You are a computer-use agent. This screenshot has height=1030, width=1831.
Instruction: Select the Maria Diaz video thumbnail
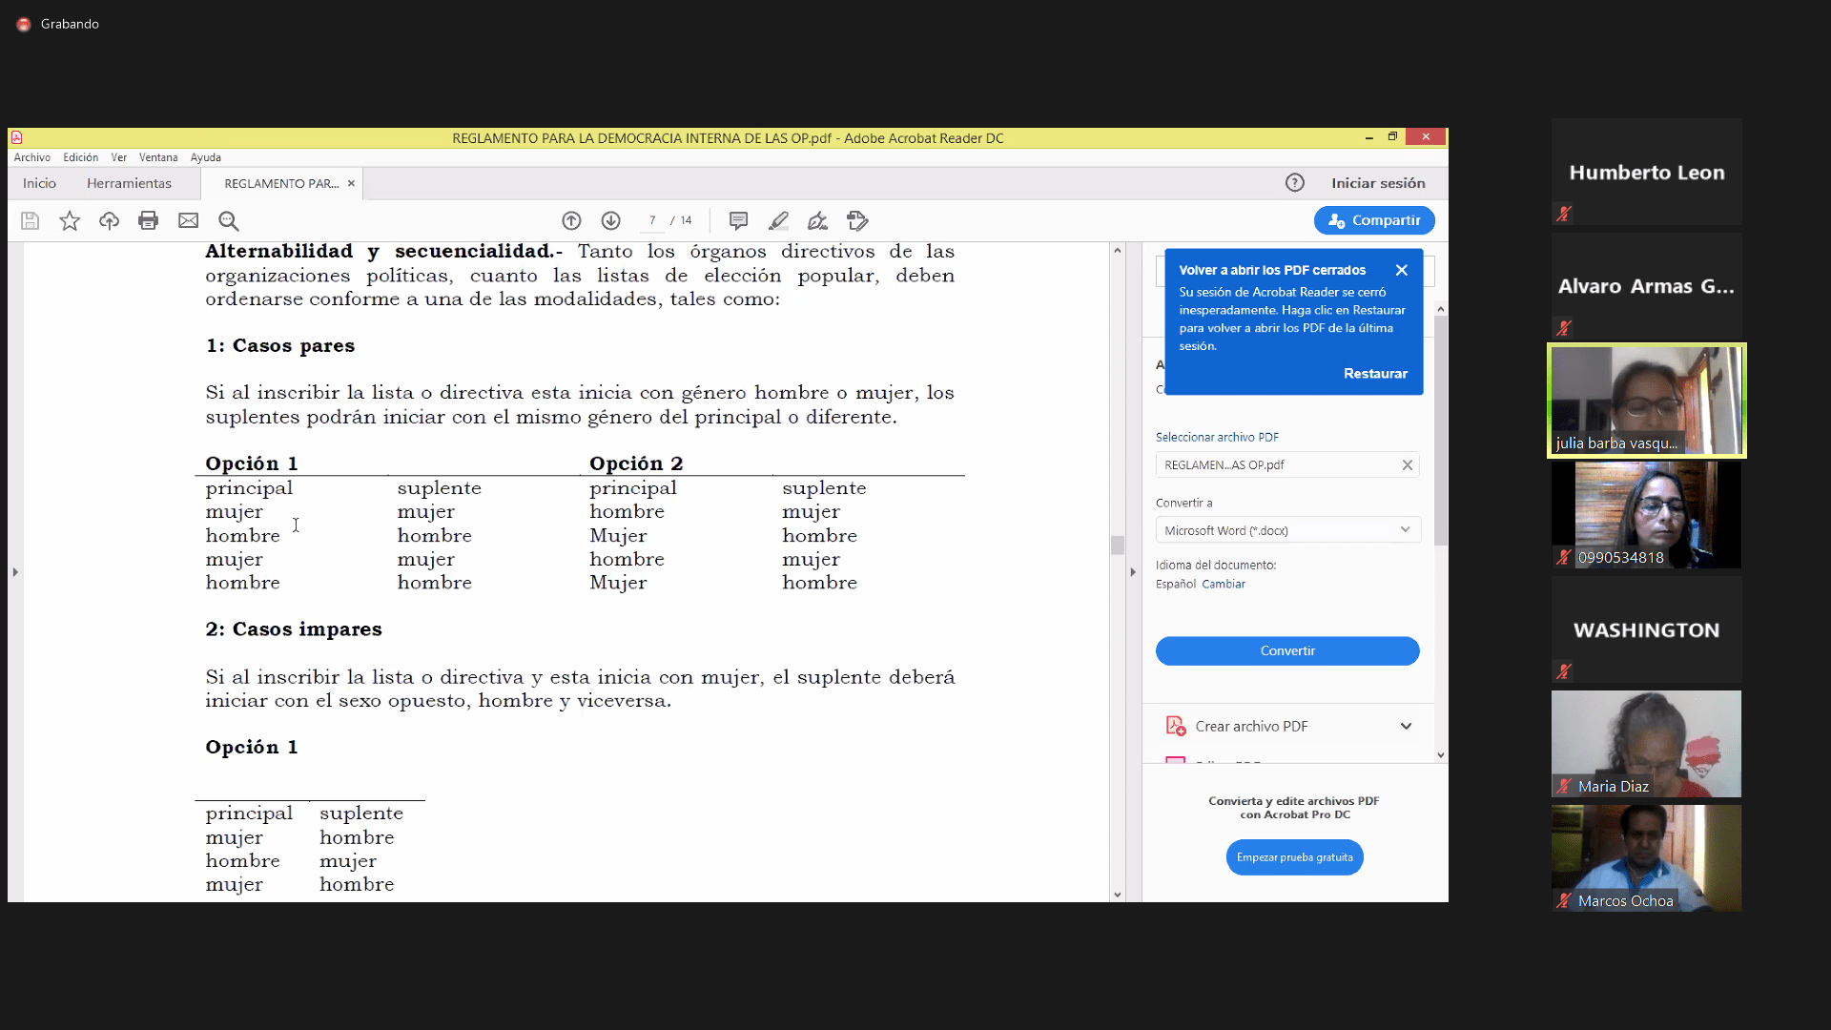(1646, 744)
